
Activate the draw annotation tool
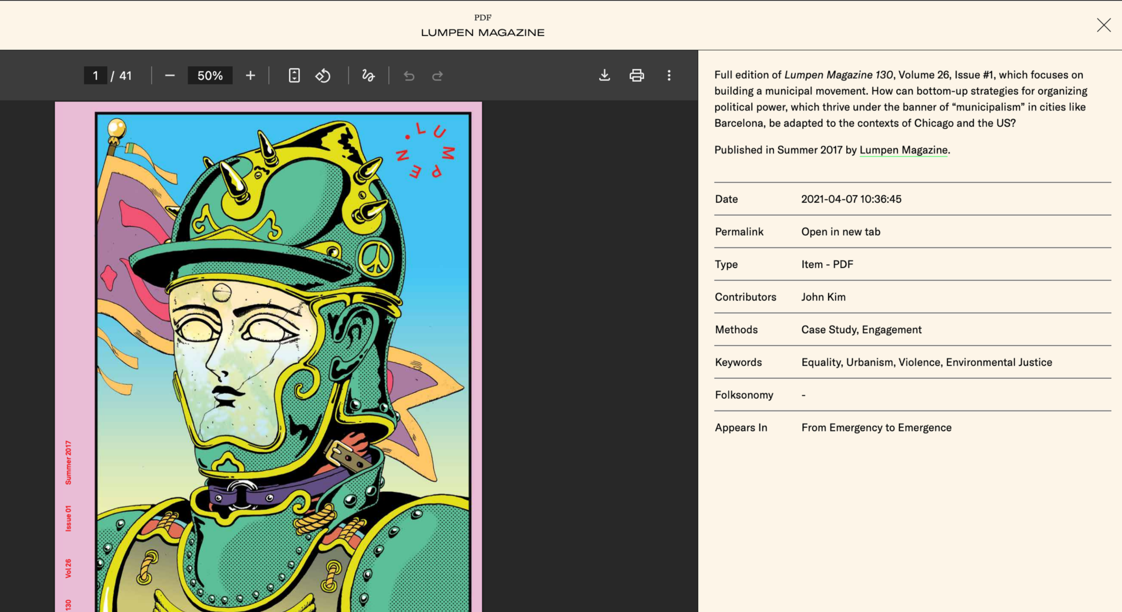(x=368, y=75)
